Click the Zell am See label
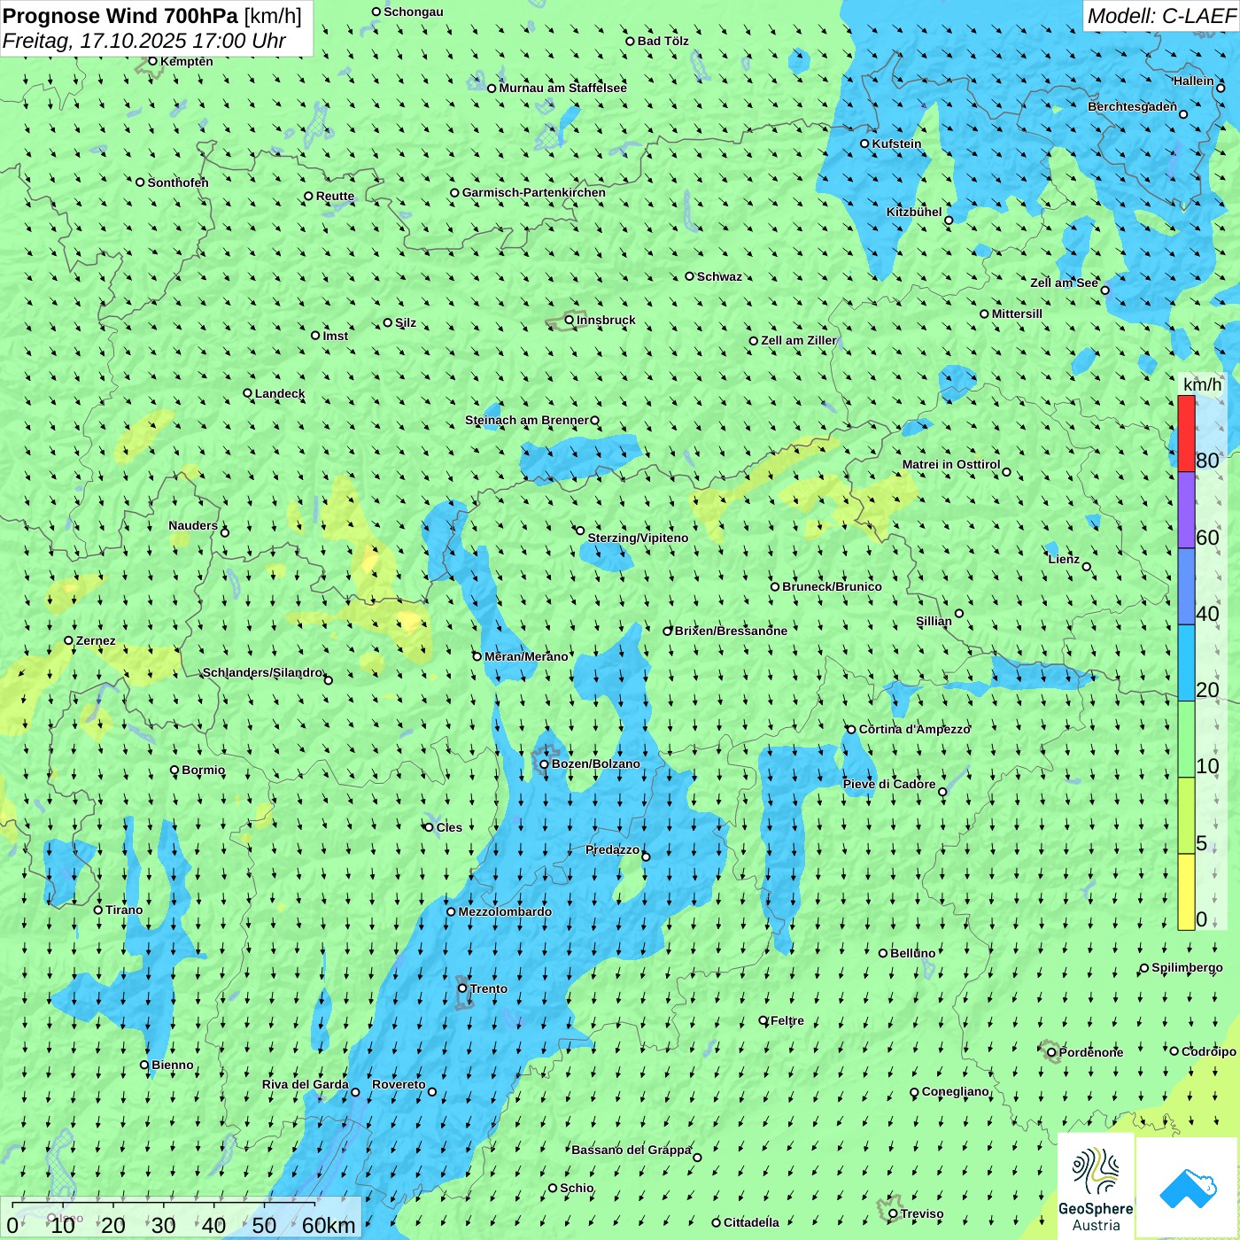The image size is (1240, 1240). pyautogui.click(x=1064, y=283)
